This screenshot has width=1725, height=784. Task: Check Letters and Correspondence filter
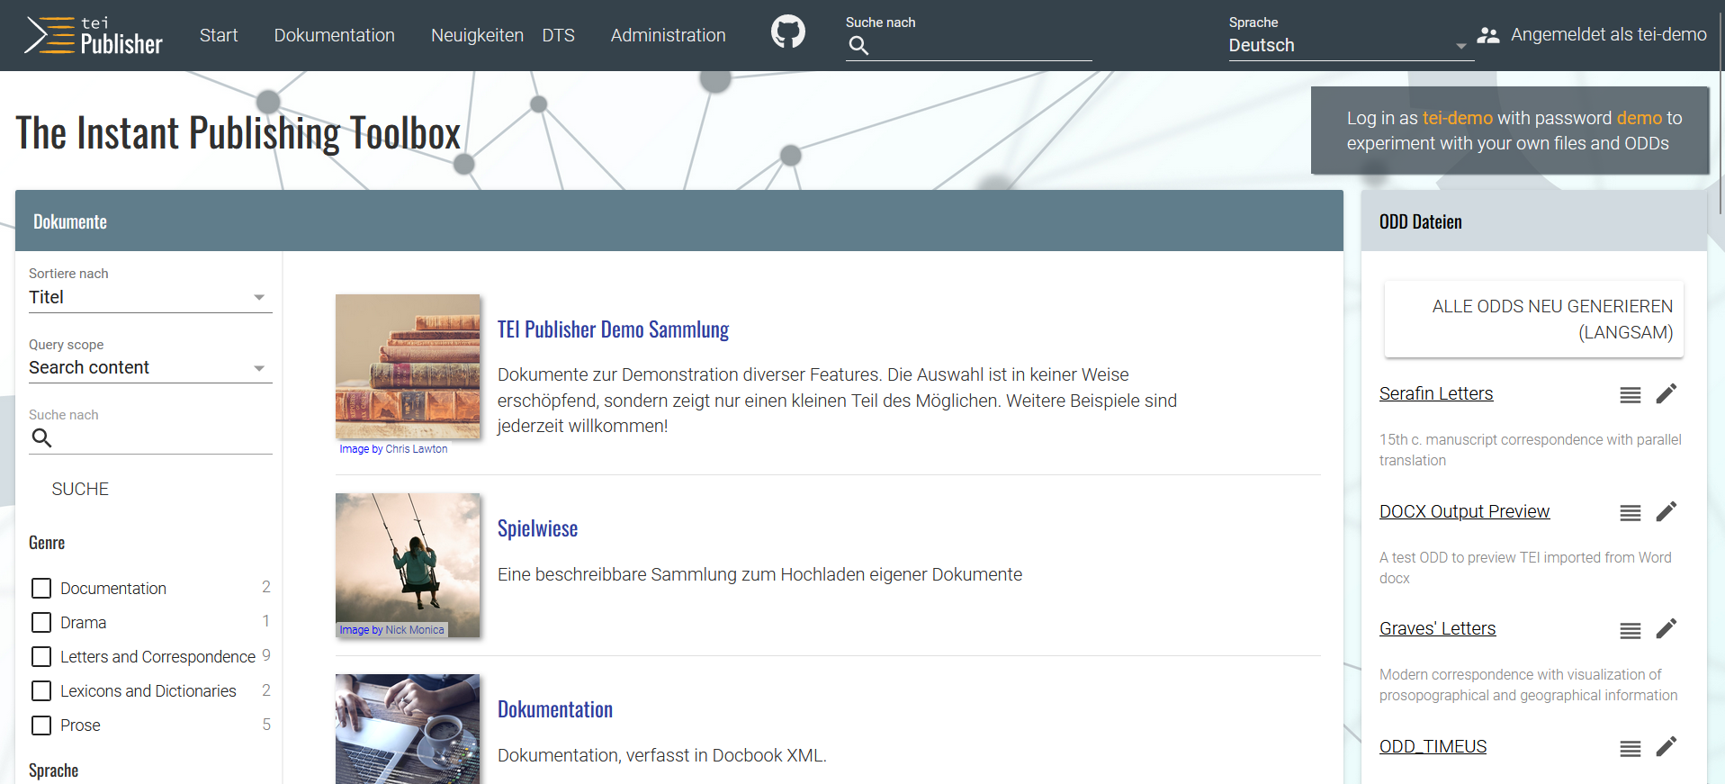[x=41, y=657]
